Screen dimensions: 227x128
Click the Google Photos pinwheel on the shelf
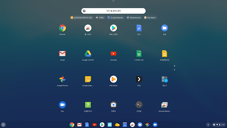click(148, 125)
